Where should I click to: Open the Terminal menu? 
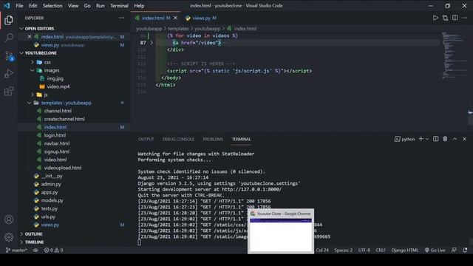pos(119,6)
